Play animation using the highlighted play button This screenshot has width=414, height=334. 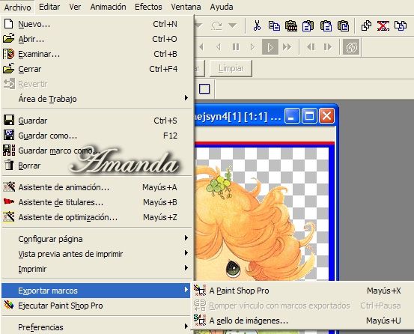click(270, 47)
